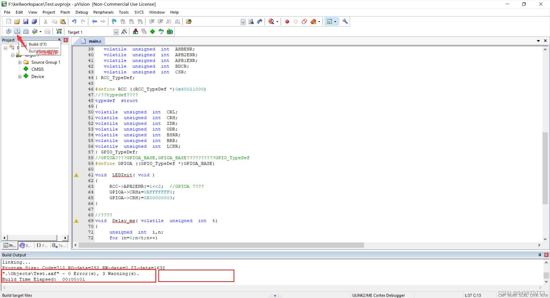Open the Flash menu
The width and height of the screenshot is (550, 298).
pos(65,12)
